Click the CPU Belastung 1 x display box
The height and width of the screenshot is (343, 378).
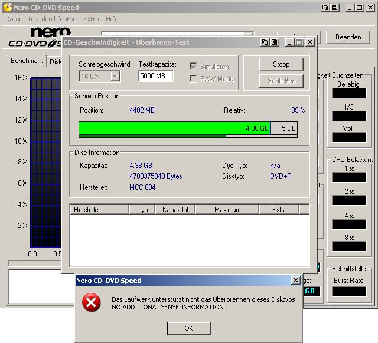coord(349,177)
